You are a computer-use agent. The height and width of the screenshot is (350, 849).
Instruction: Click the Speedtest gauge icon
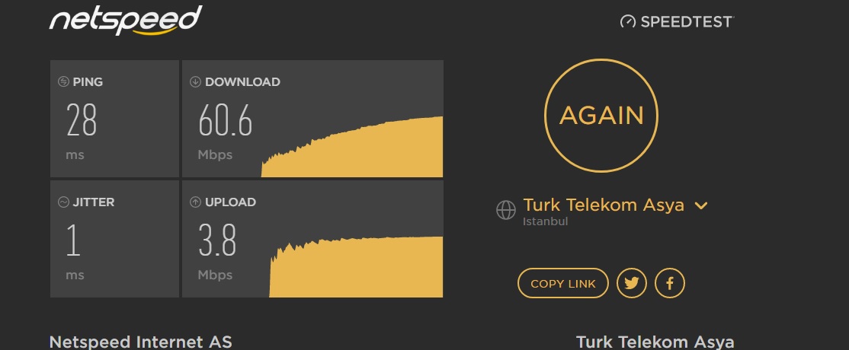pos(627,21)
